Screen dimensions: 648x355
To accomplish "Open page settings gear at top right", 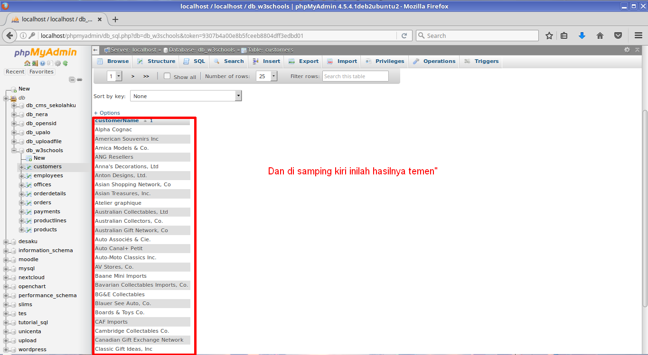I will (x=627, y=49).
